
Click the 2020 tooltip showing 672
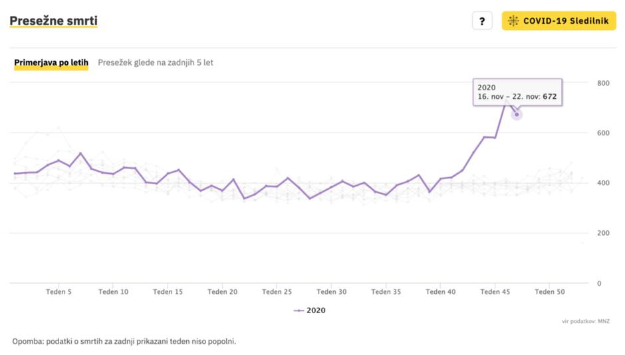517,92
